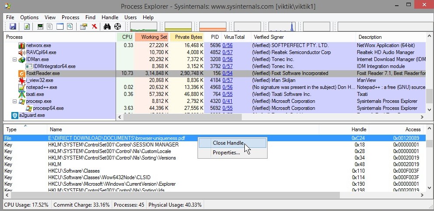The width and height of the screenshot is (434, 211).
Task: Sort lower pane by Handle column
Action: tap(344, 129)
